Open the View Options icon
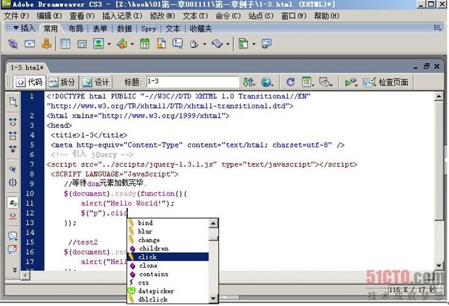This screenshot has width=449, height=306. [308, 82]
